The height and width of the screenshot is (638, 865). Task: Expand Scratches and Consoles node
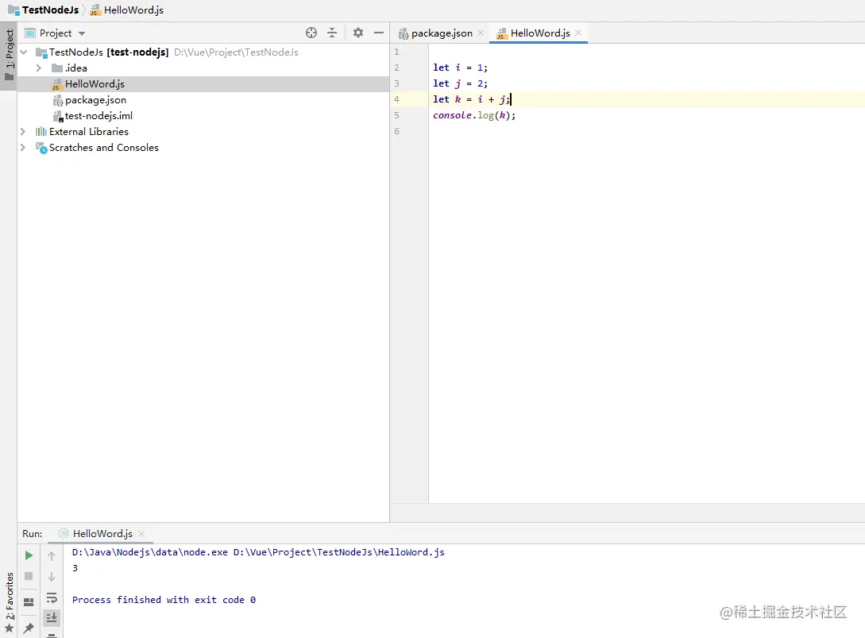[x=22, y=147]
